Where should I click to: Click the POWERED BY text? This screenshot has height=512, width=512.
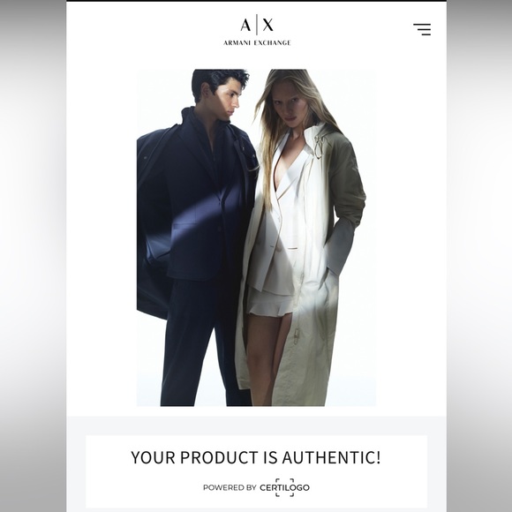pos(230,487)
